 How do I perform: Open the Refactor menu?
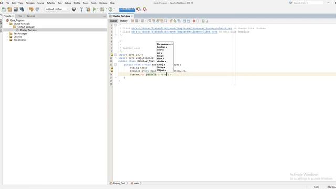point(51,3)
